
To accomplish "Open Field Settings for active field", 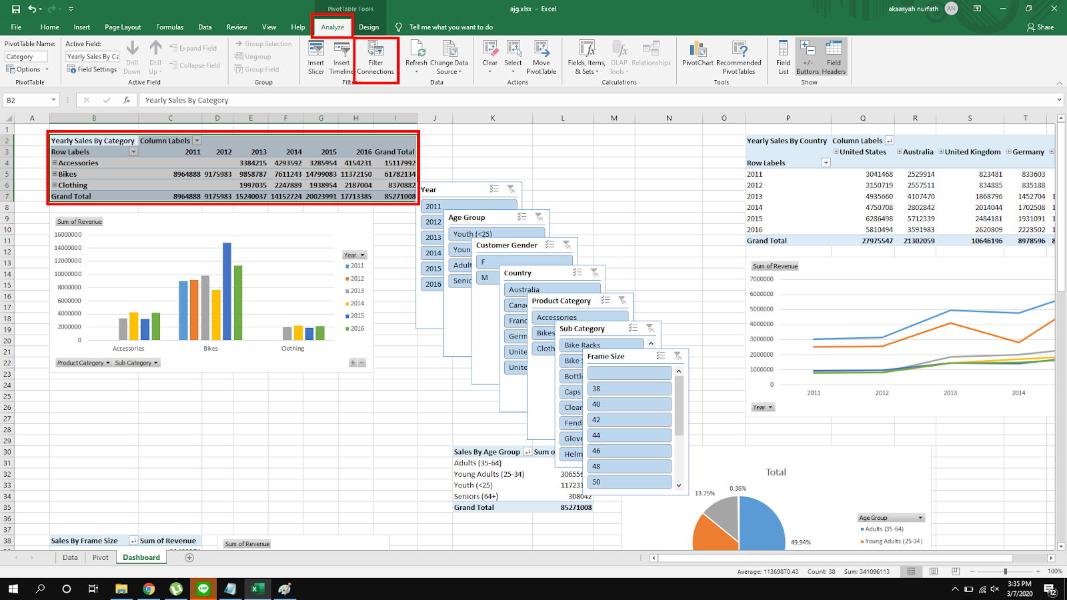I will [x=92, y=69].
